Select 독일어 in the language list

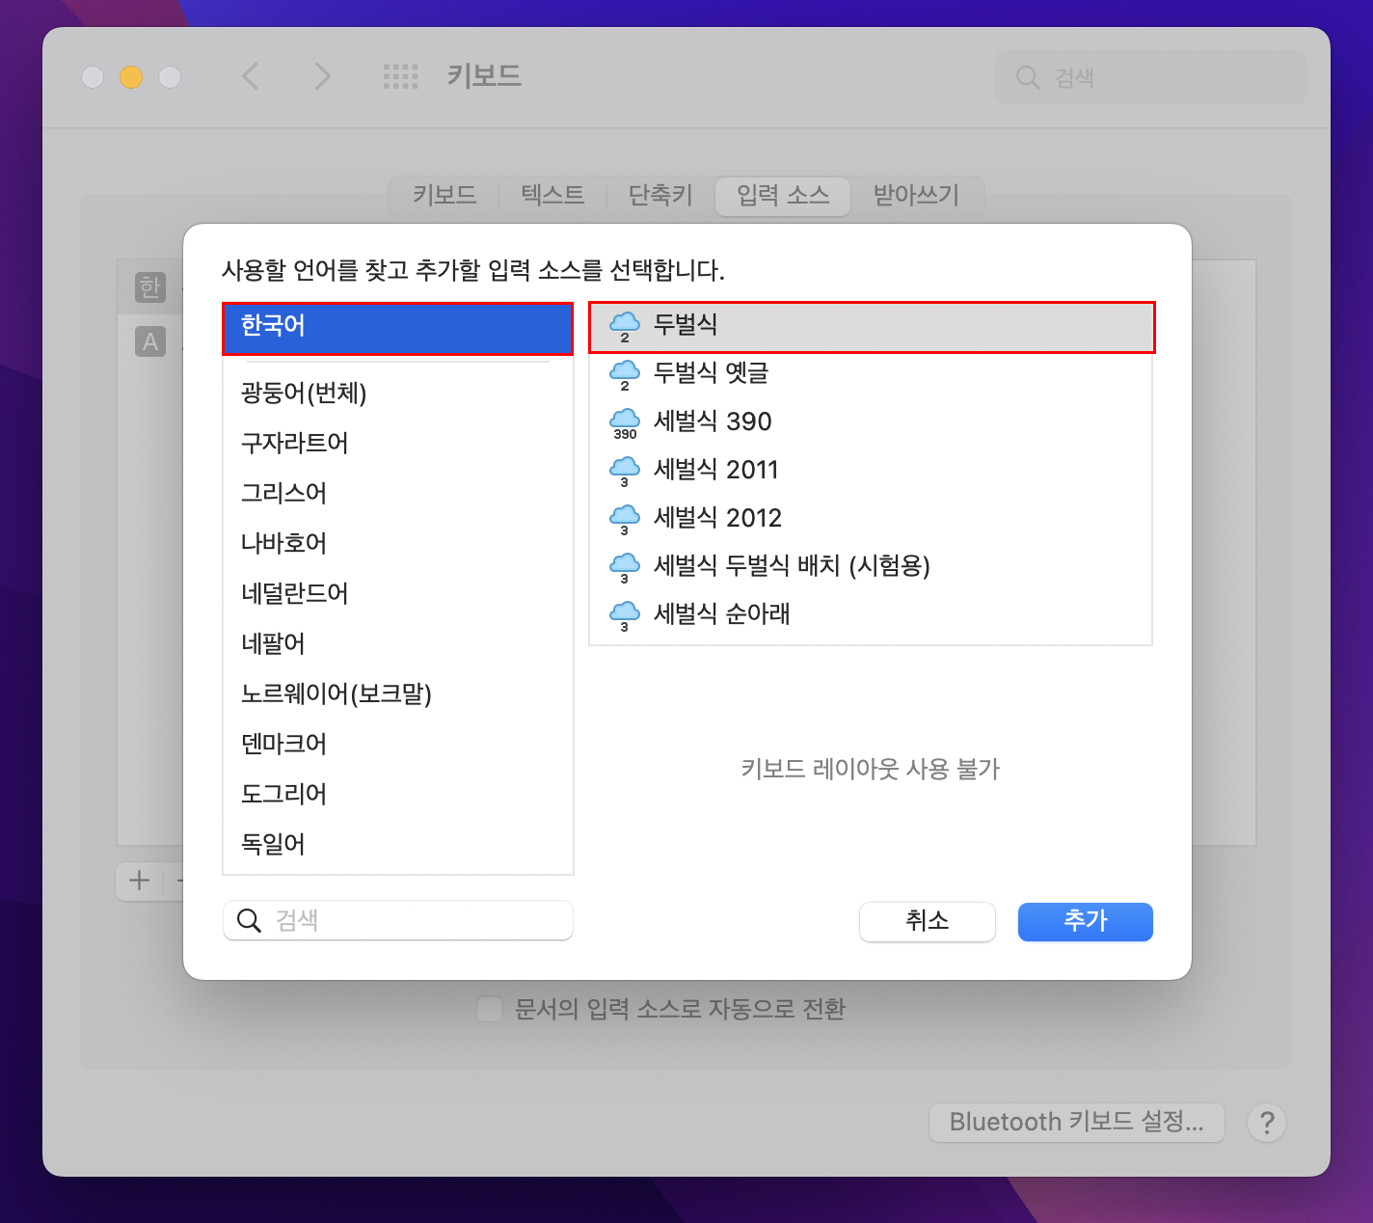click(398, 845)
